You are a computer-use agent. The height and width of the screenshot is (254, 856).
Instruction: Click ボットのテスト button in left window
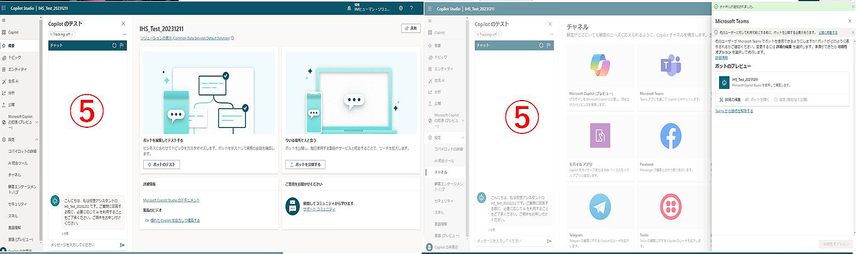point(161,165)
